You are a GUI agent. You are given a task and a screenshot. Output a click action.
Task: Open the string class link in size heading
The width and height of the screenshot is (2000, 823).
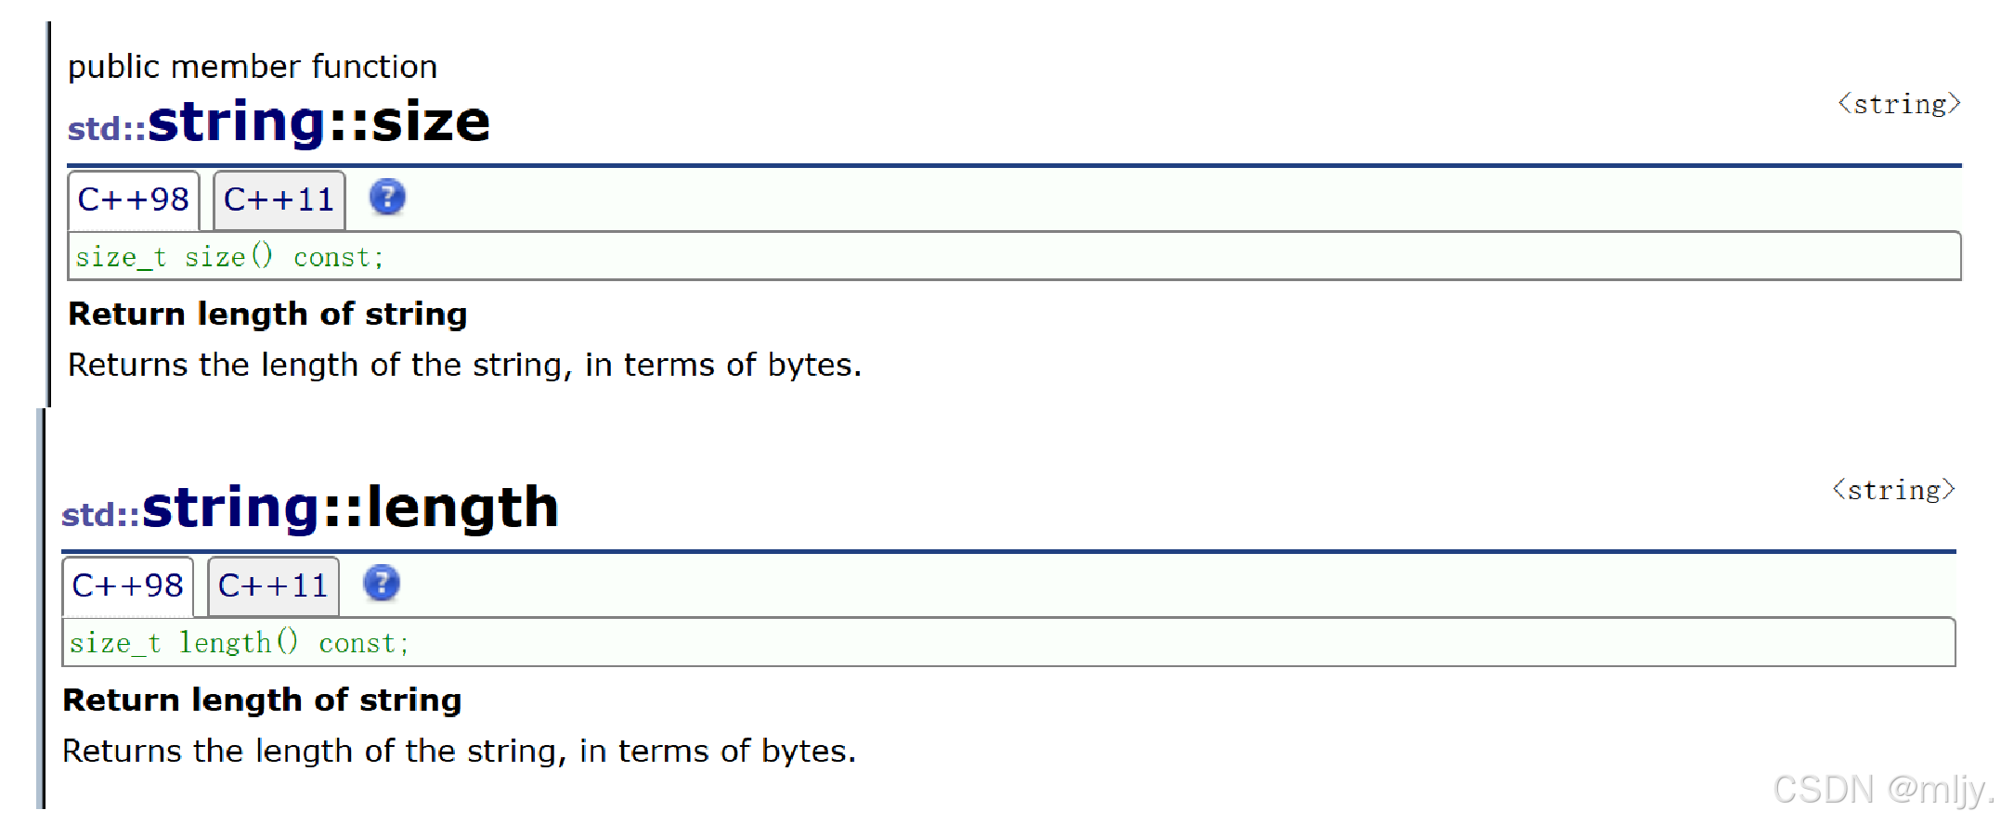pyautogui.click(x=236, y=122)
